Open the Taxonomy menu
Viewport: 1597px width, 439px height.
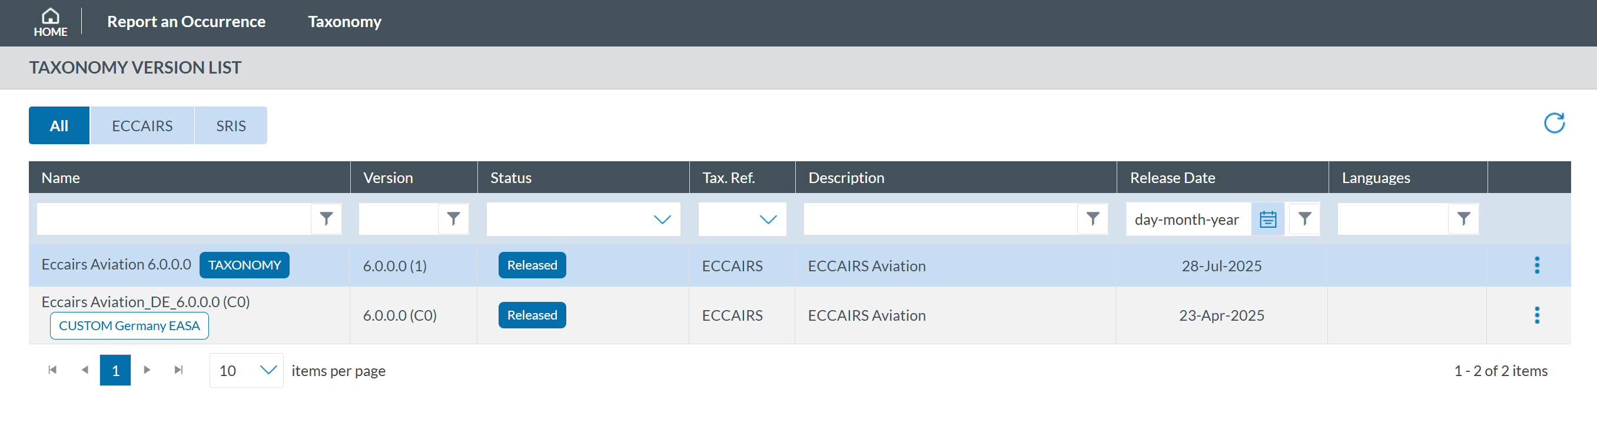pyautogui.click(x=344, y=22)
